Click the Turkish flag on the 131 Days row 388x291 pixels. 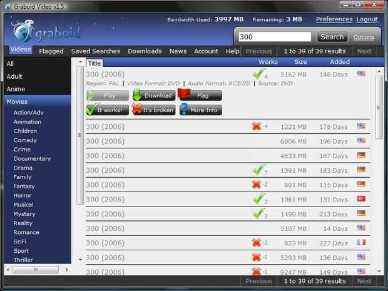[361, 199]
